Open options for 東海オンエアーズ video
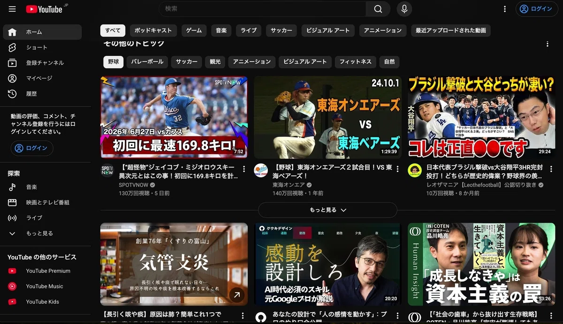 click(397, 169)
